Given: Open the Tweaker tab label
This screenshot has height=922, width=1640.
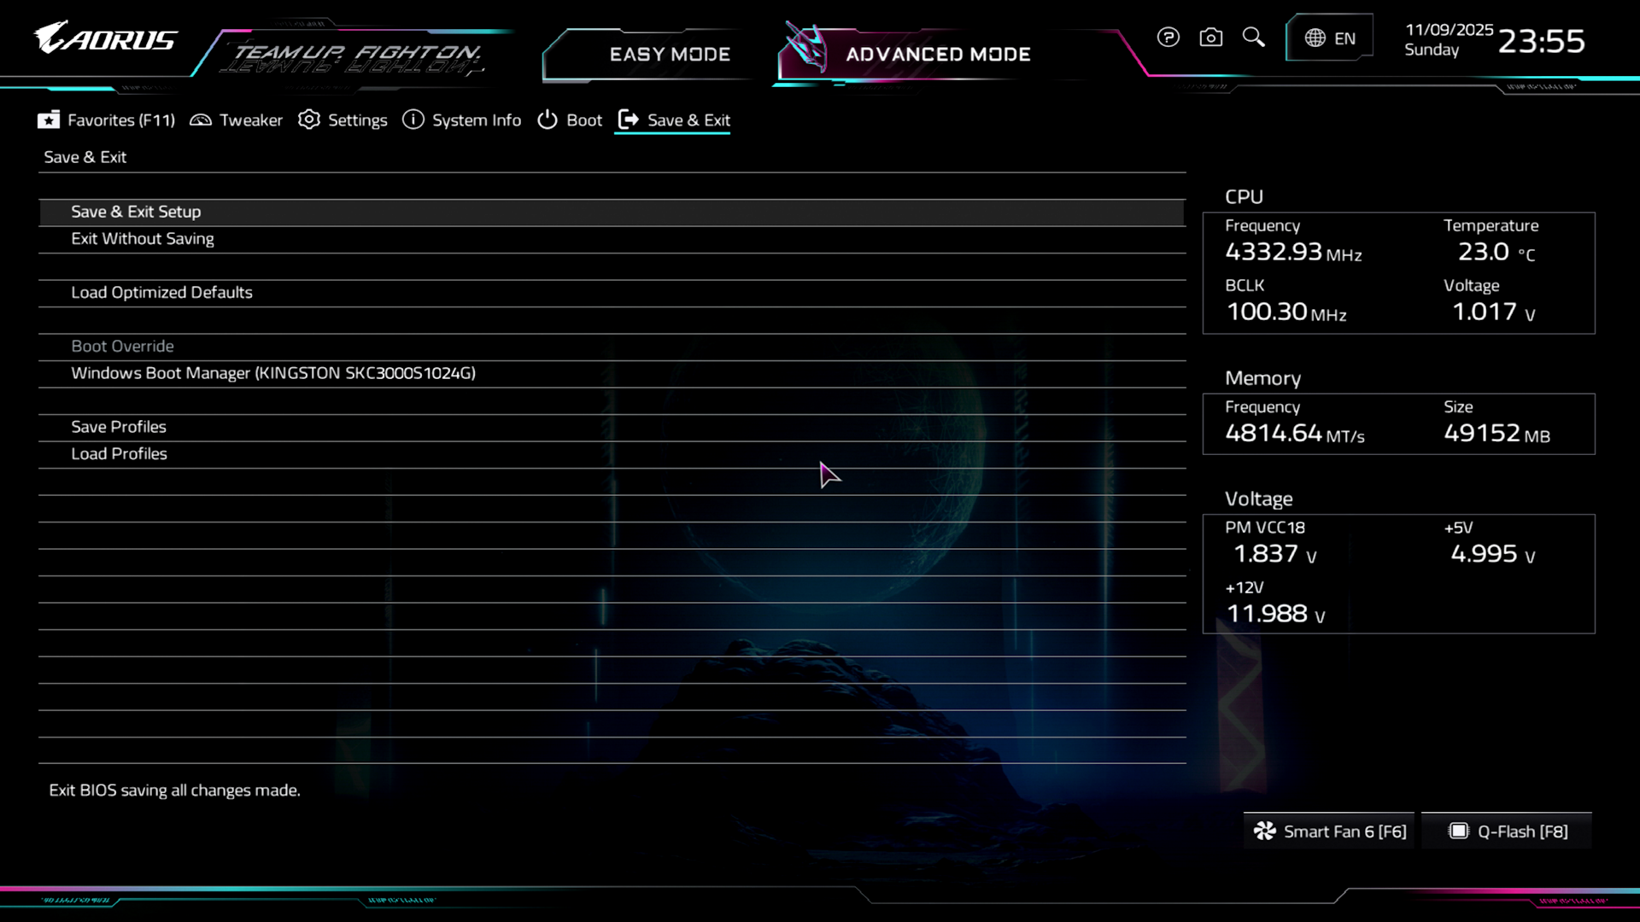Looking at the screenshot, I should (250, 120).
